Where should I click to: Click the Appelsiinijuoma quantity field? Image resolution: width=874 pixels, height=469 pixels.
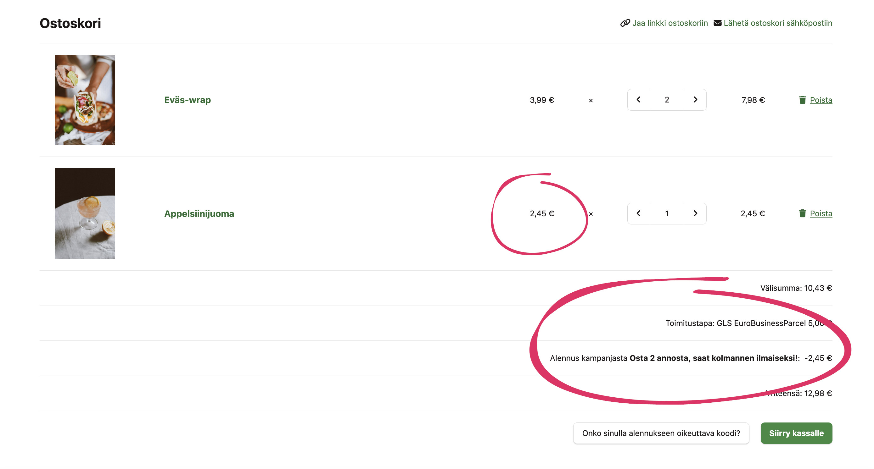pyautogui.click(x=667, y=213)
